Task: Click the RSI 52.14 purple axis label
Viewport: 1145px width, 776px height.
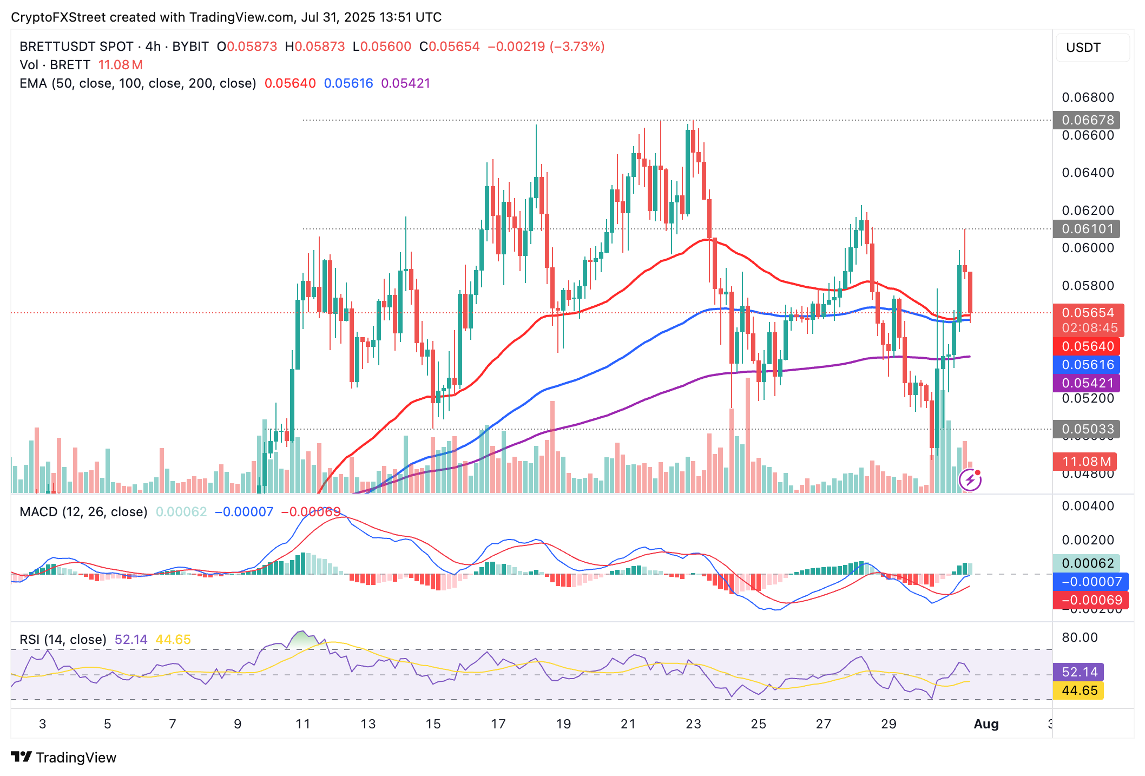Action: click(x=1079, y=672)
